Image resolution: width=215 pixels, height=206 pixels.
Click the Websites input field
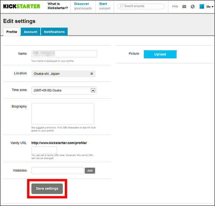point(58,171)
